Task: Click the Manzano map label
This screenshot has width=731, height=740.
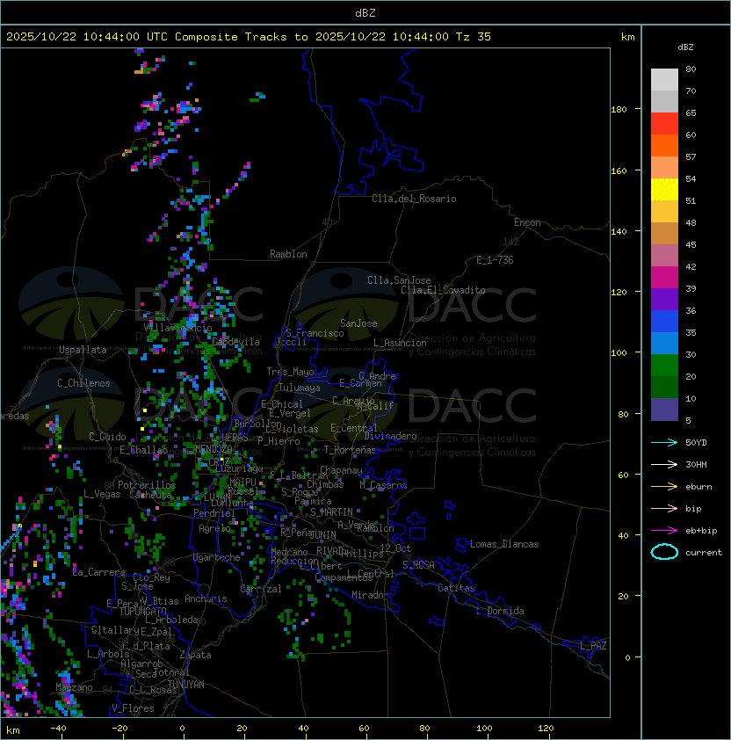Action: [74, 687]
